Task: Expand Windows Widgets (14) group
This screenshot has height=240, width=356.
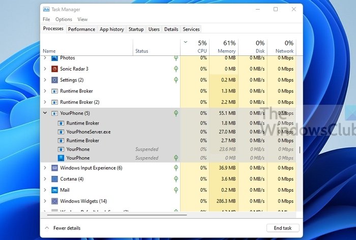Action: pyautogui.click(x=45, y=201)
